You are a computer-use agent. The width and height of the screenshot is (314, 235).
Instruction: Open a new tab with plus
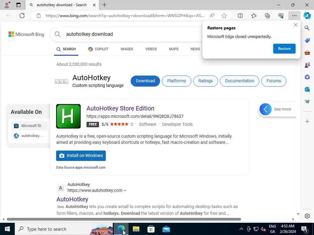[104, 5]
